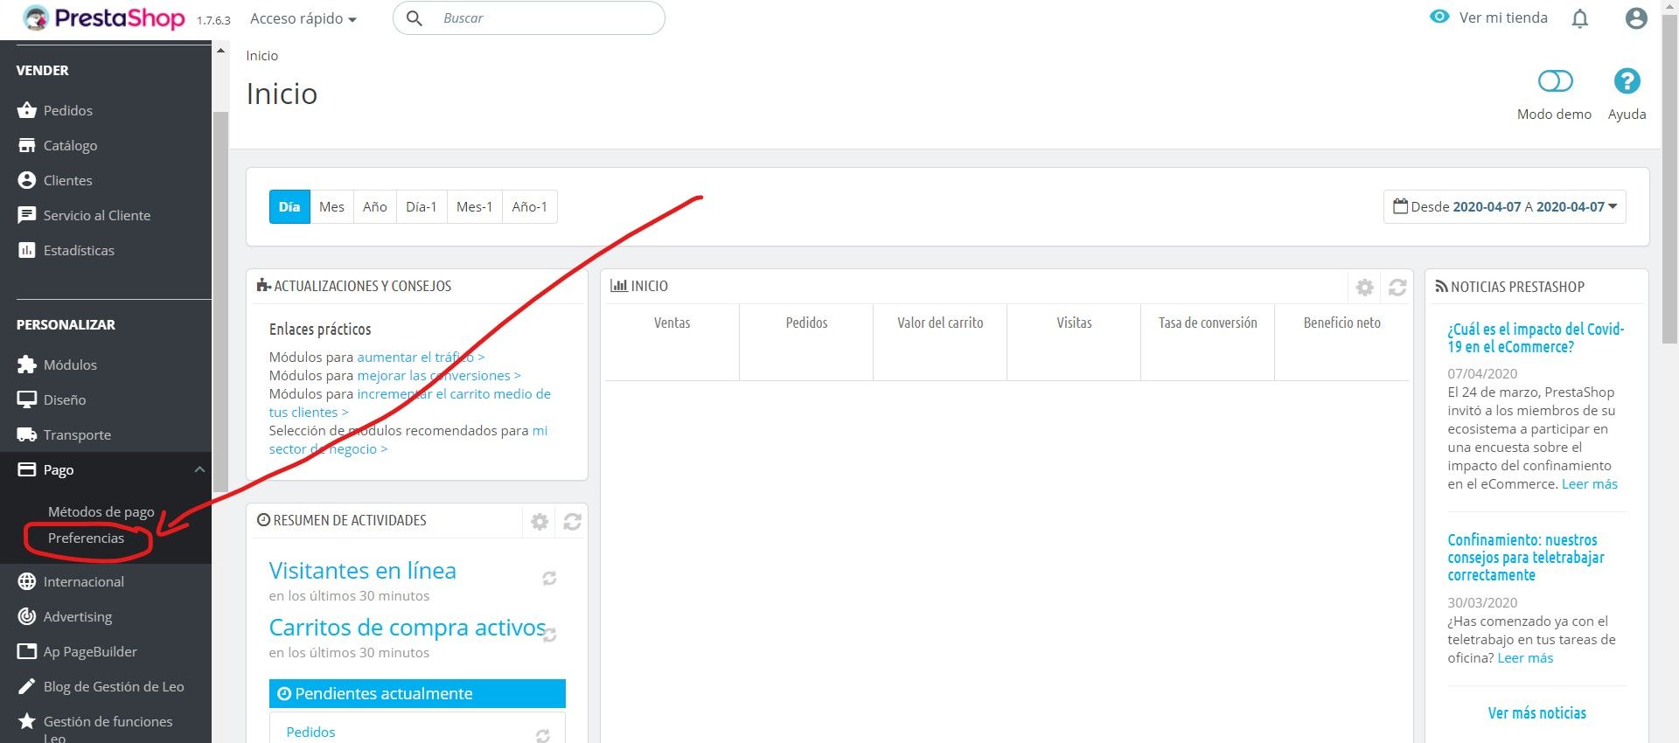The image size is (1679, 743).
Task: Open Métodos de pago submenu item
Action: 101,511
